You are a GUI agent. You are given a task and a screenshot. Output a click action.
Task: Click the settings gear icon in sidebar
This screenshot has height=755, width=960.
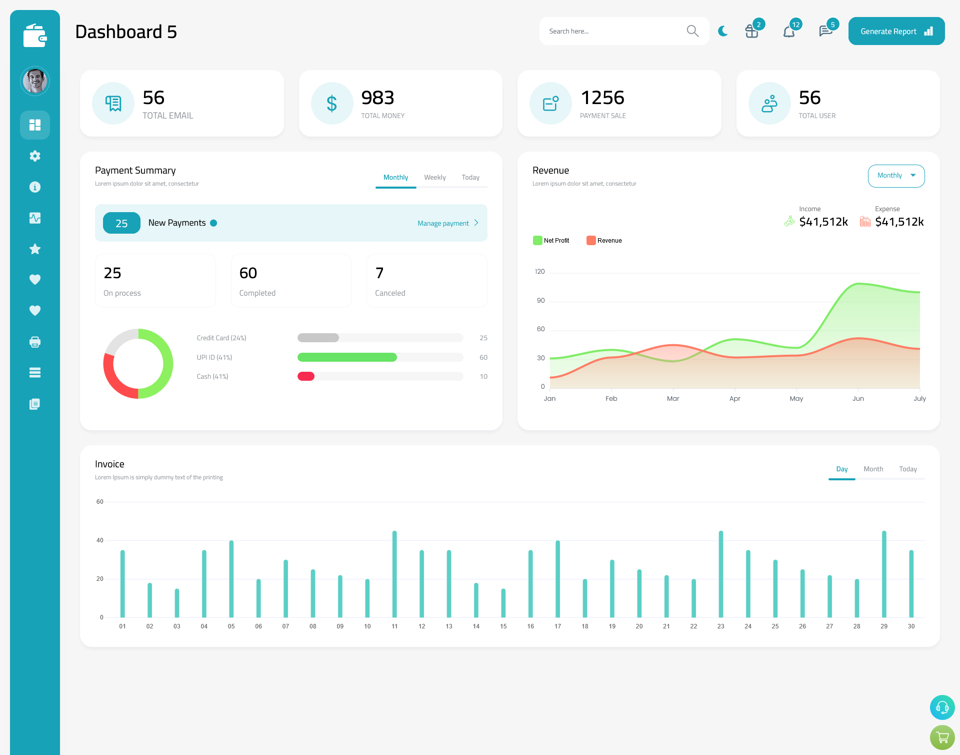coord(35,156)
